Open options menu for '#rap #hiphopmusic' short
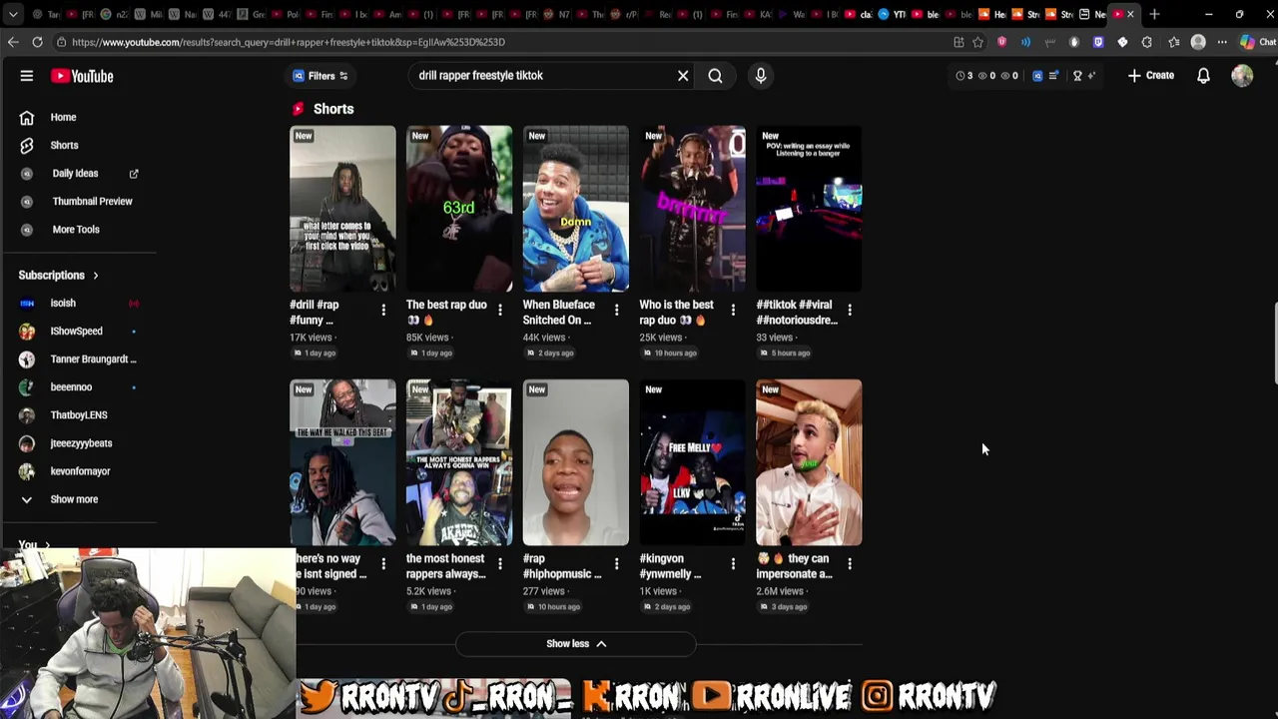1278x719 pixels. [616, 564]
